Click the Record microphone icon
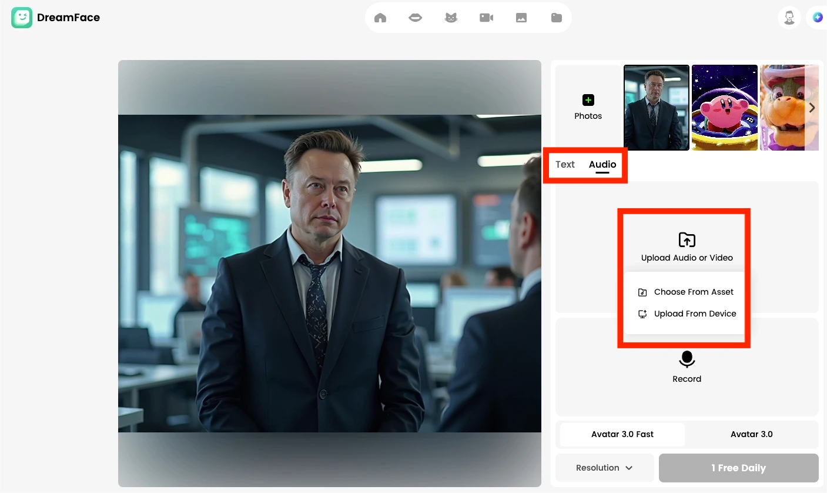This screenshot has width=827, height=493. pos(687,360)
